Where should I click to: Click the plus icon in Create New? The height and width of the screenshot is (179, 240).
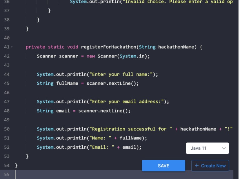pos(197,166)
